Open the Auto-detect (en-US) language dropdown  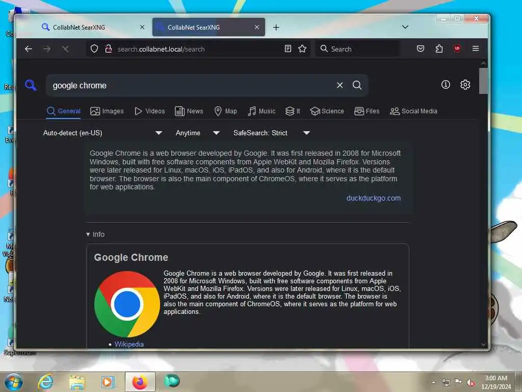[102, 133]
